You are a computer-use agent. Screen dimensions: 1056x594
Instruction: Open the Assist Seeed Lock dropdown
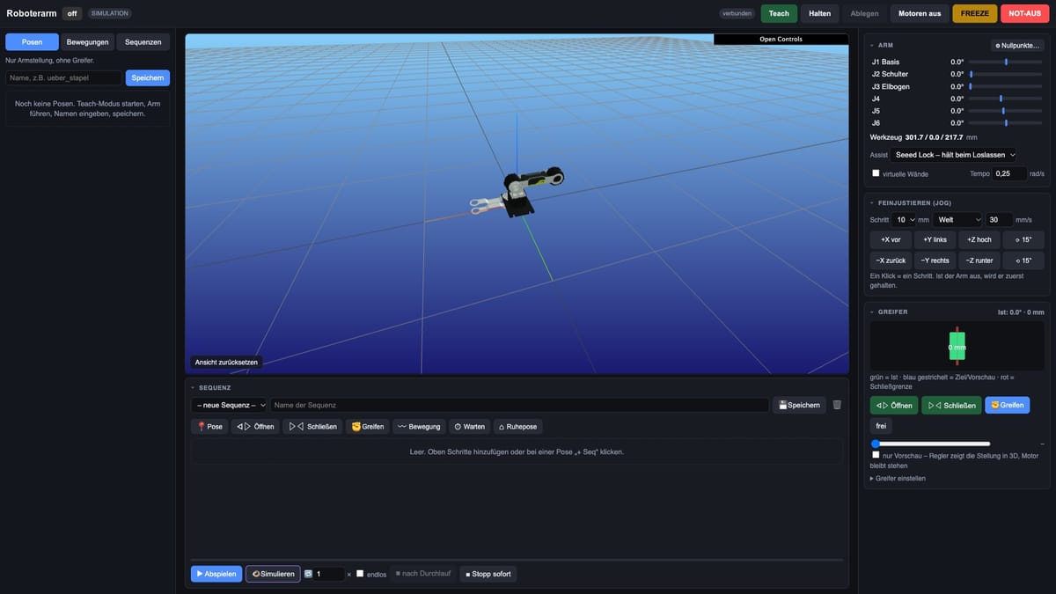[x=953, y=154]
